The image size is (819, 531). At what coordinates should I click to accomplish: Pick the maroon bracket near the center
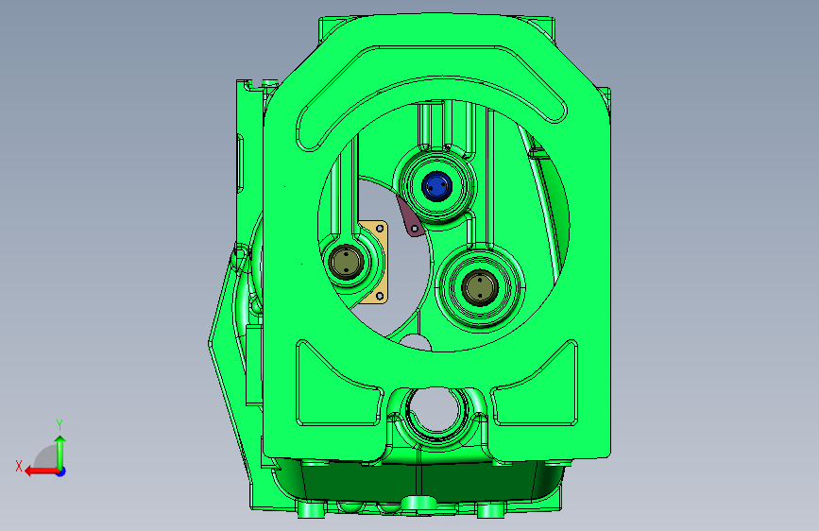[x=411, y=218]
